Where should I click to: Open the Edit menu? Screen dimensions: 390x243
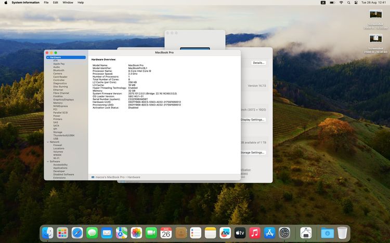(56, 3)
